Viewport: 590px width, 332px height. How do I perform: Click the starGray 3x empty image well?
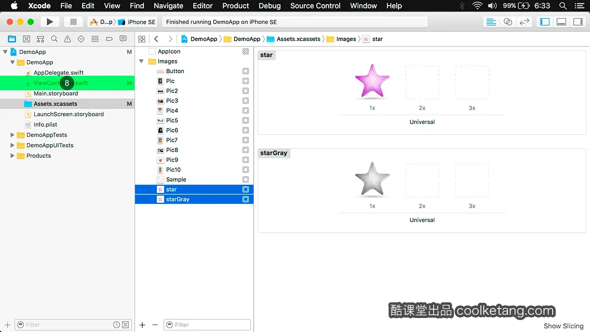[x=472, y=181]
